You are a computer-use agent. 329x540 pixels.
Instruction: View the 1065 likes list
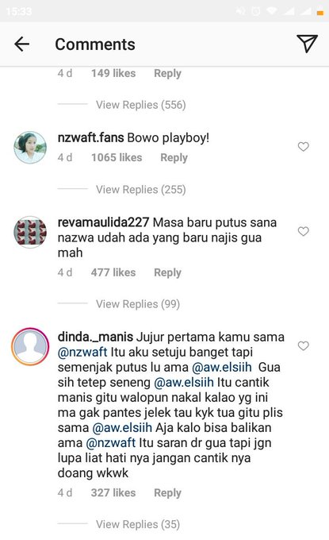(117, 158)
